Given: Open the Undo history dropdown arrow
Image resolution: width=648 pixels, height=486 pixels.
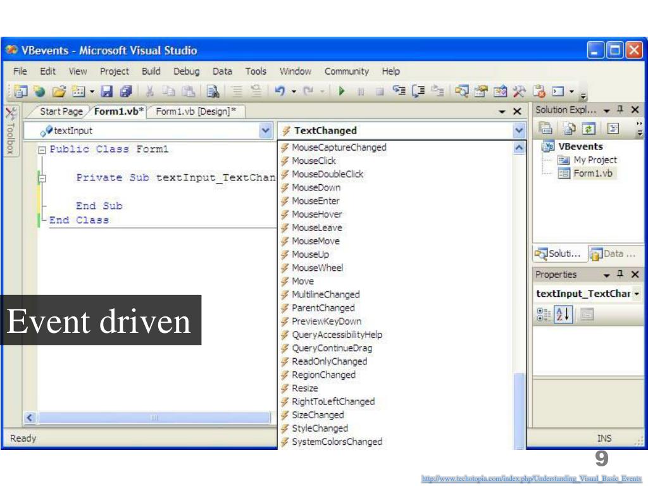Looking at the screenshot, I should [x=294, y=91].
